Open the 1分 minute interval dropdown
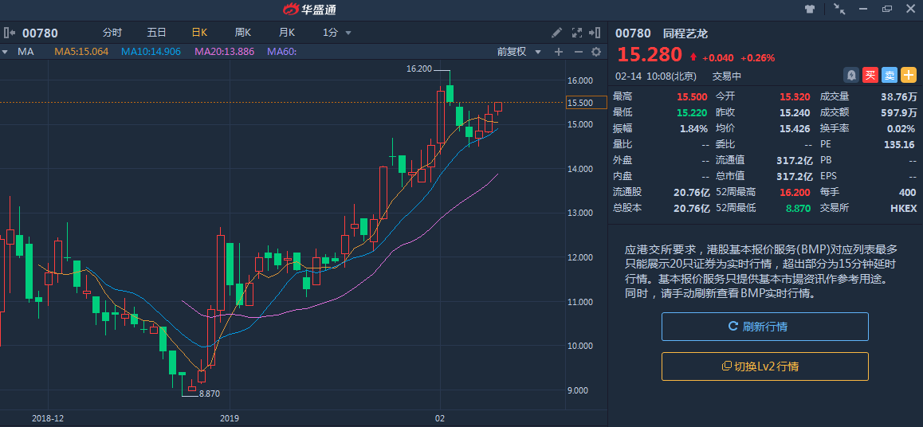The width and height of the screenshot is (923, 427). [x=336, y=33]
